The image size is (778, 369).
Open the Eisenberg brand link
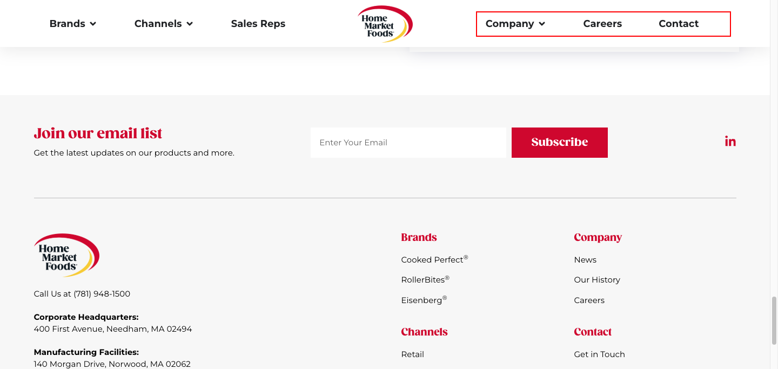point(424,300)
